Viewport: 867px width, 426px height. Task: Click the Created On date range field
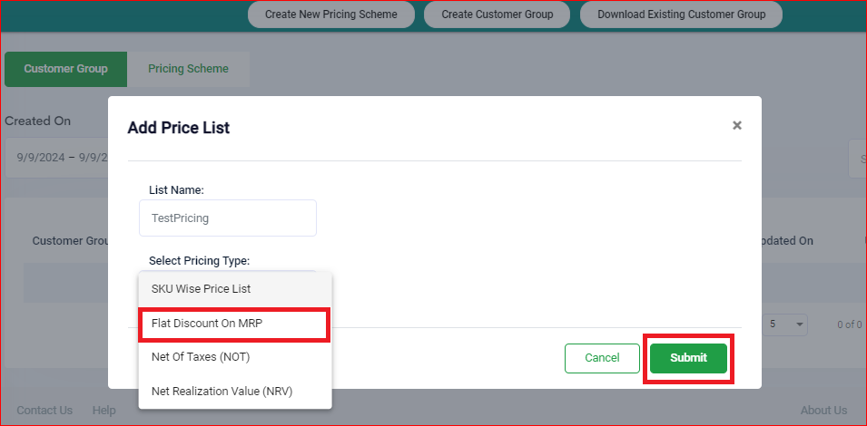[56, 158]
